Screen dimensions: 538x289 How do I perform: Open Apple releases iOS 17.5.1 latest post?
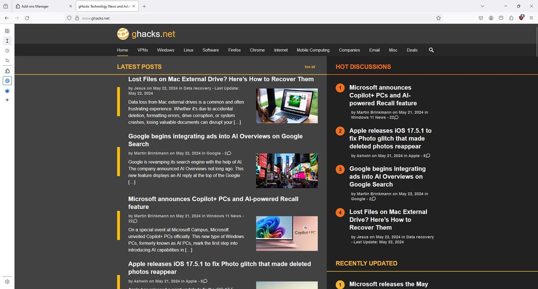pyautogui.click(x=219, y=267)
